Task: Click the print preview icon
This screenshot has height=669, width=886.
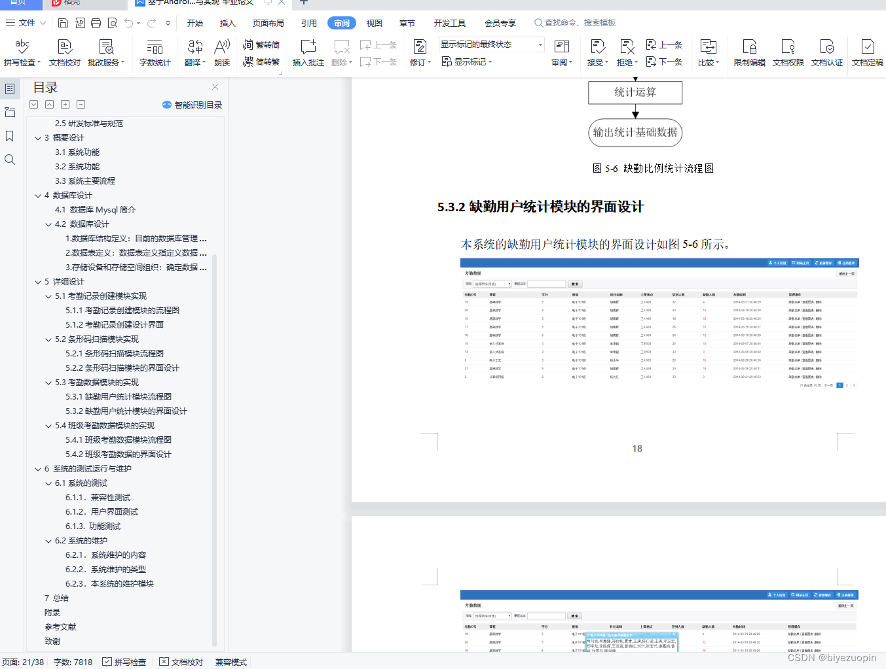Action: click(x=112, y=23)
